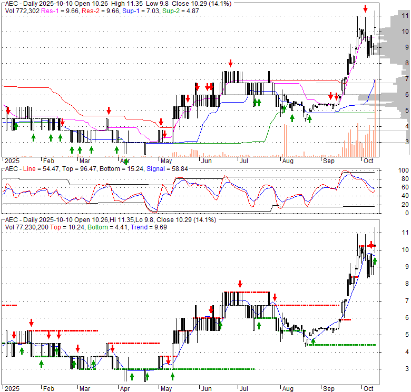Click the Oct month label on the top chart axis
The image size is (411, 392).
[x=368, y=161]
